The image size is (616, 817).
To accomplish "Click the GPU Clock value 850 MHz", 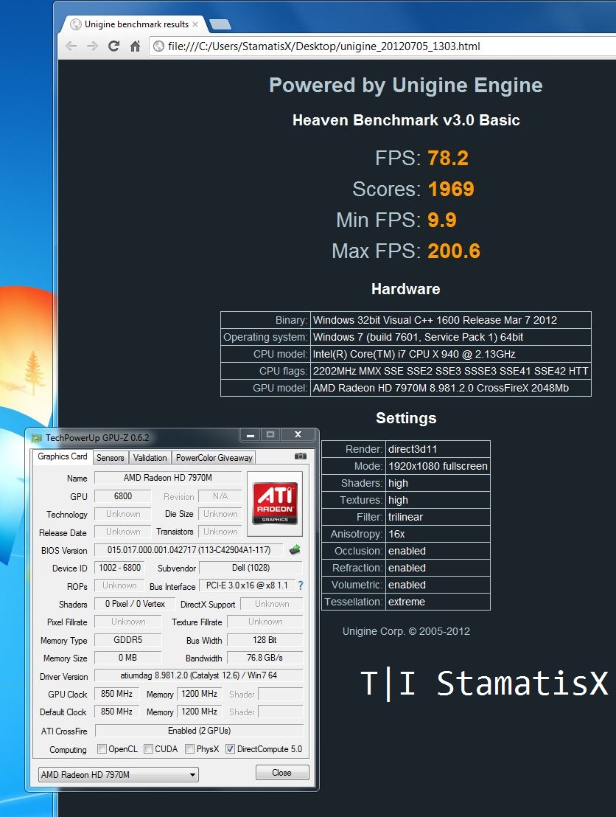I will (116, 694).
